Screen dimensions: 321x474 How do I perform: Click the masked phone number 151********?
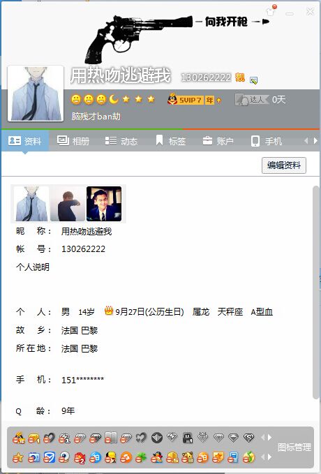coord(82,380)
